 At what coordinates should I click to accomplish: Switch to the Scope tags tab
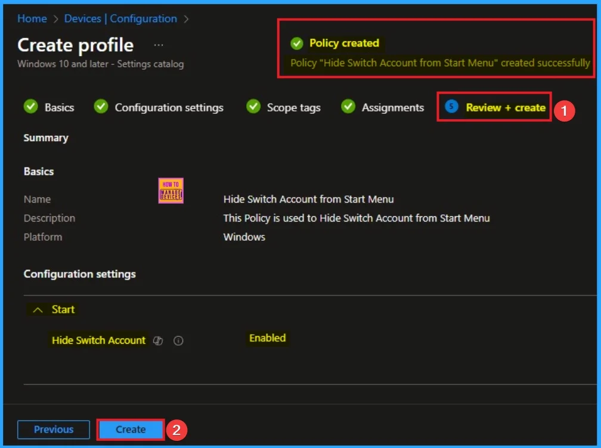click(293, 108)
